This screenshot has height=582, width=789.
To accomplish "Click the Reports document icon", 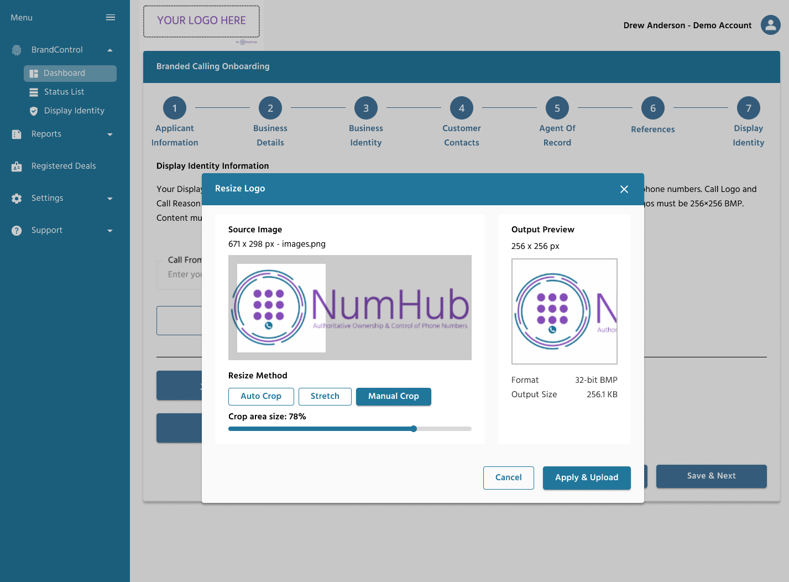I will [x=17, y=134].
